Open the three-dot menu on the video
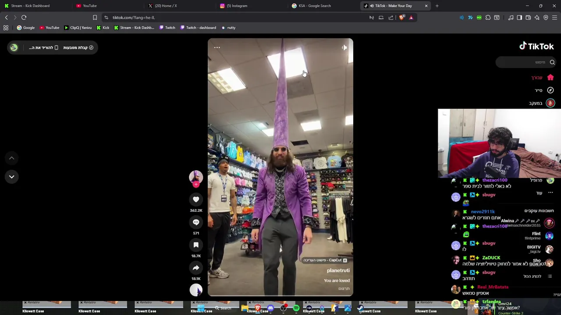This screenshot has height=315, width=561. point(217,47)
